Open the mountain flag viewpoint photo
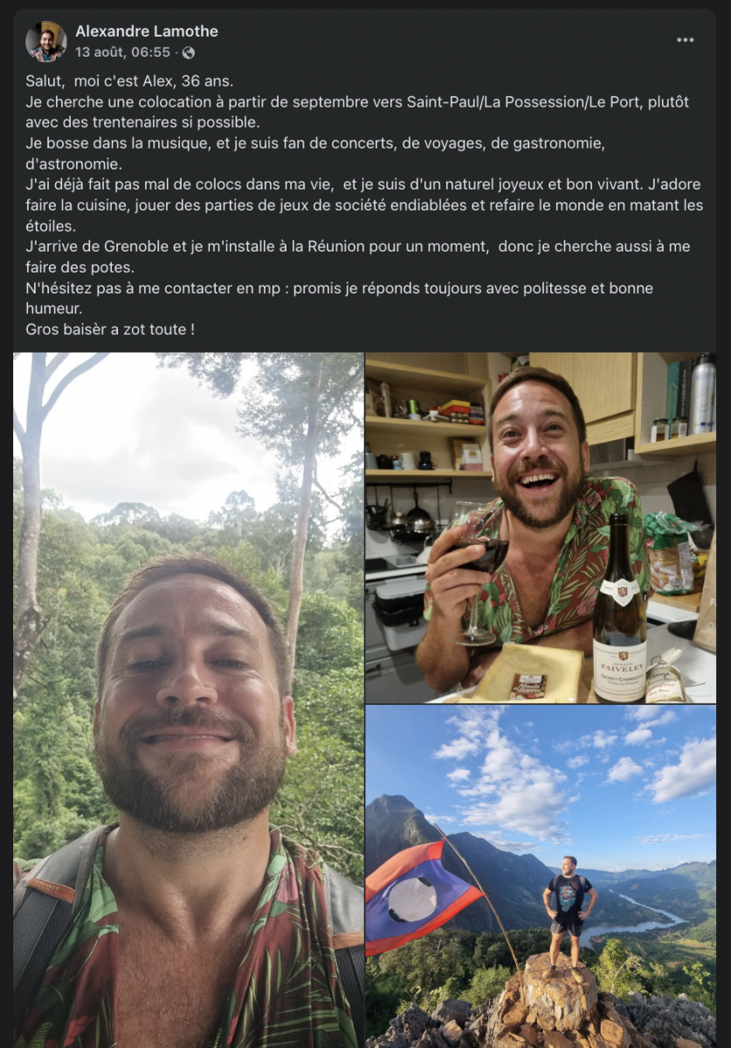Image resolution: width=731 pixels, height=1048 pixels. coord(541,877)
